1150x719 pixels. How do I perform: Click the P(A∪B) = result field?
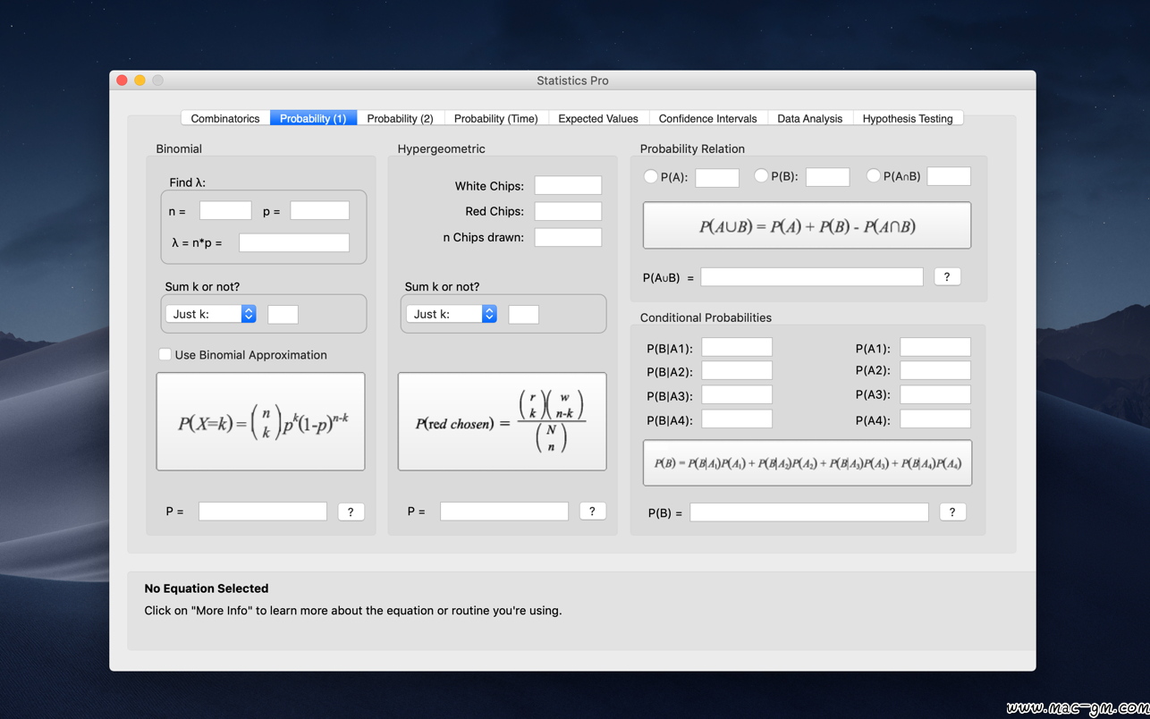click(812, 277)
